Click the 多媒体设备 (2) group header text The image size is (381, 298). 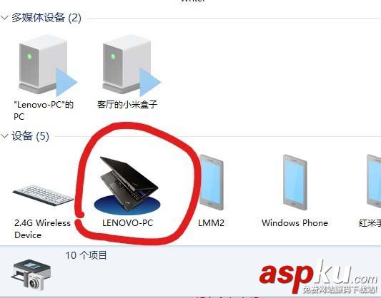(46, 18)
